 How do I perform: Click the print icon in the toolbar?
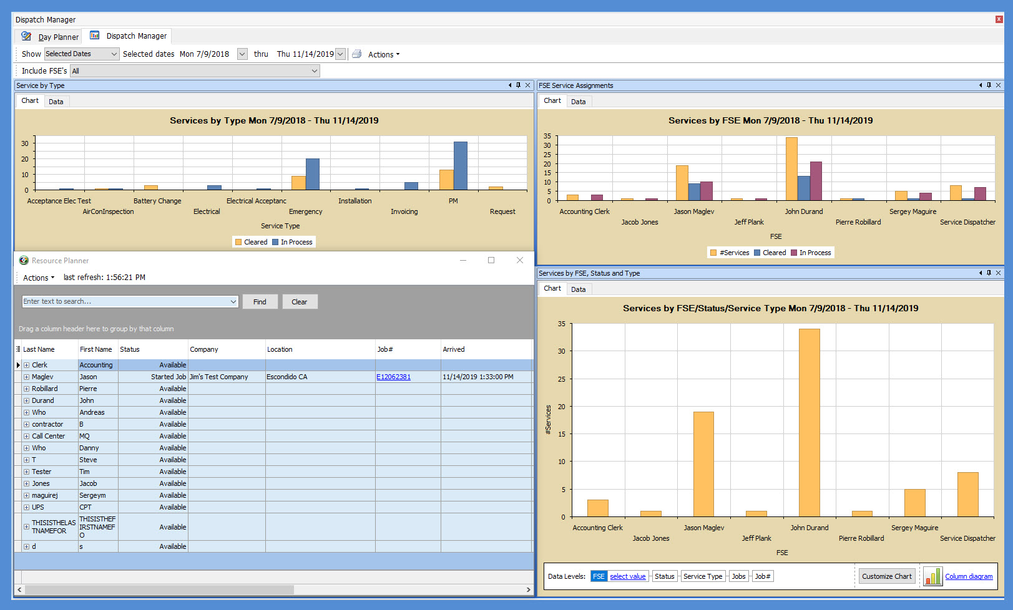click(x=356, y=54)
